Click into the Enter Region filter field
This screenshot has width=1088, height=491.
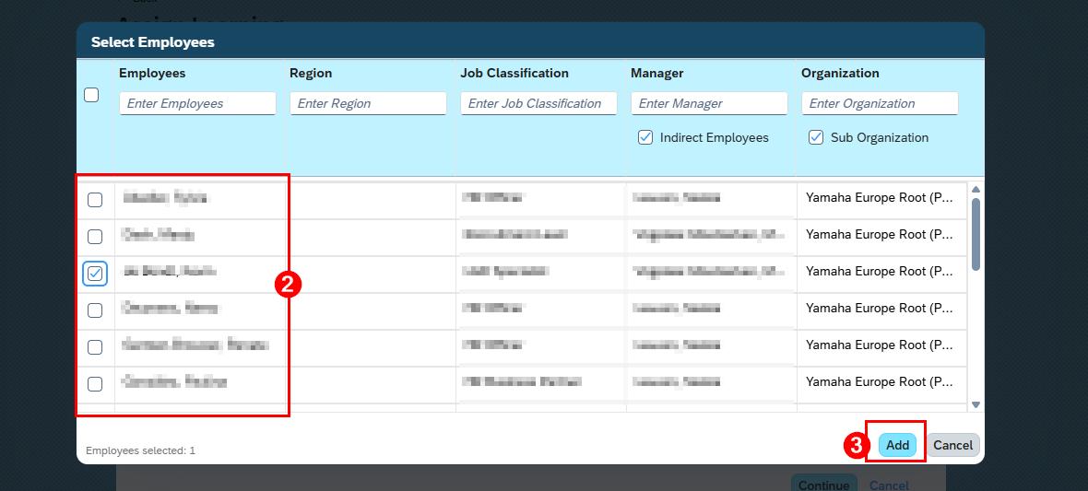click(x=369, y=103)
